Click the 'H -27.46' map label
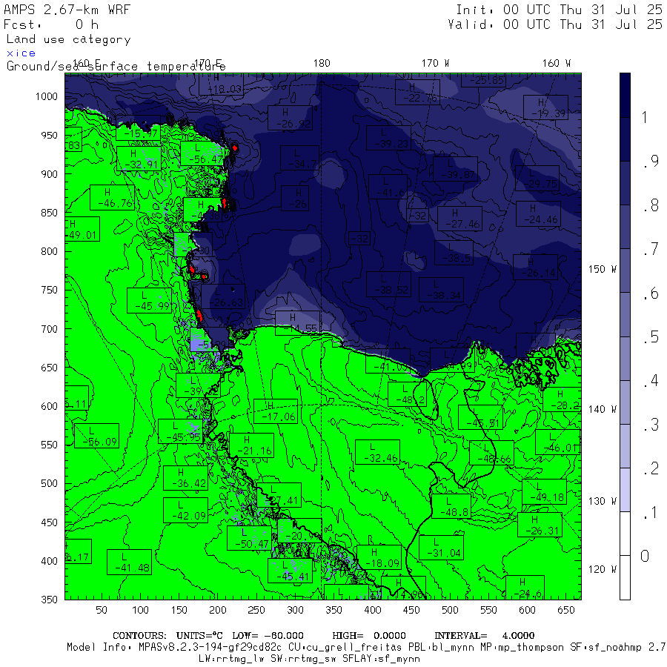The height and width of the screenshot is (667, 667). point(459,219)
